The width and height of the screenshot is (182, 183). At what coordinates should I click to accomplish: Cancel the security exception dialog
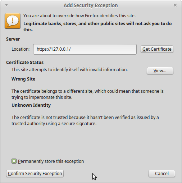[x=162, y=174]
